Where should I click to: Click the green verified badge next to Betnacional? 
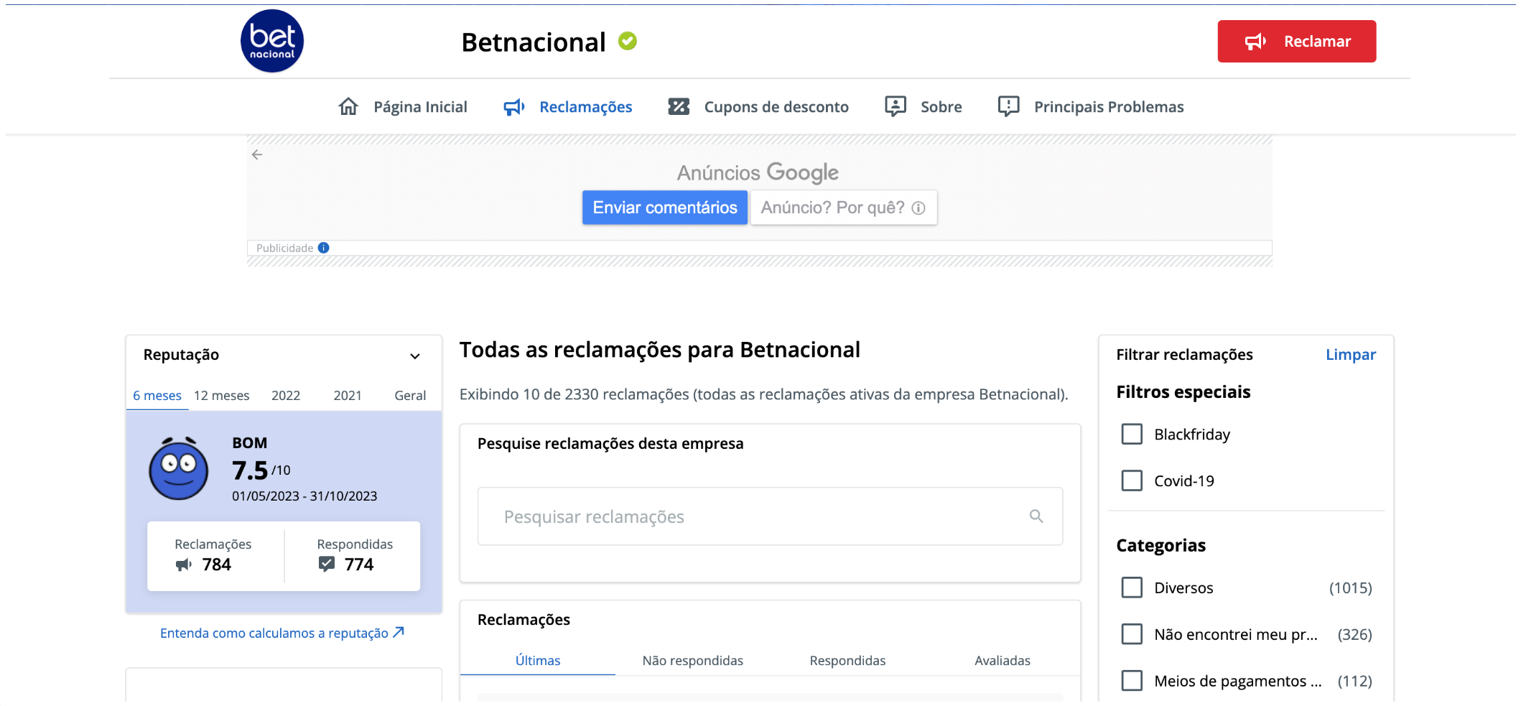628,41
